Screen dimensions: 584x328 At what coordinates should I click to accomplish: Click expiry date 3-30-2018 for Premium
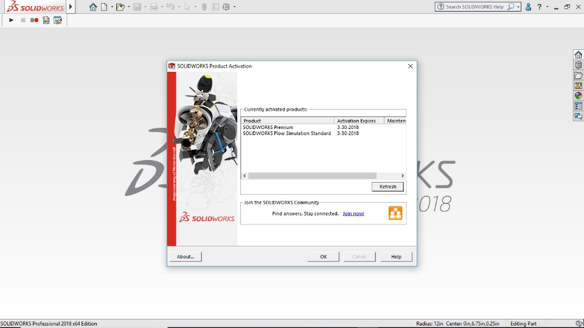(x=348, y=127)
